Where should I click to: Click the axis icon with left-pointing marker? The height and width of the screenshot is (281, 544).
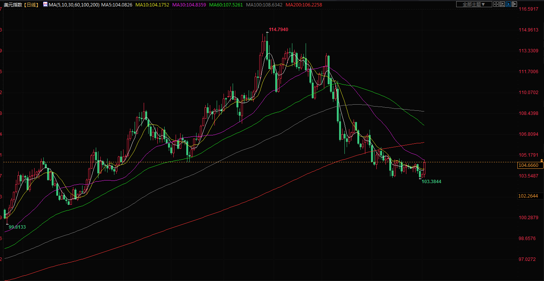pyautogui.click(x=502, y=4)
